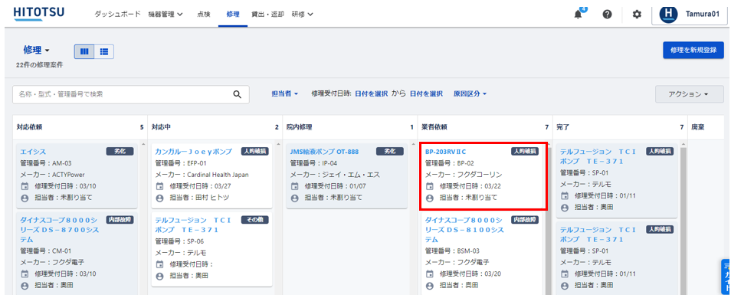Click the 院内修理 column header
The image size is (731, 295).
(x=300, y=126)
